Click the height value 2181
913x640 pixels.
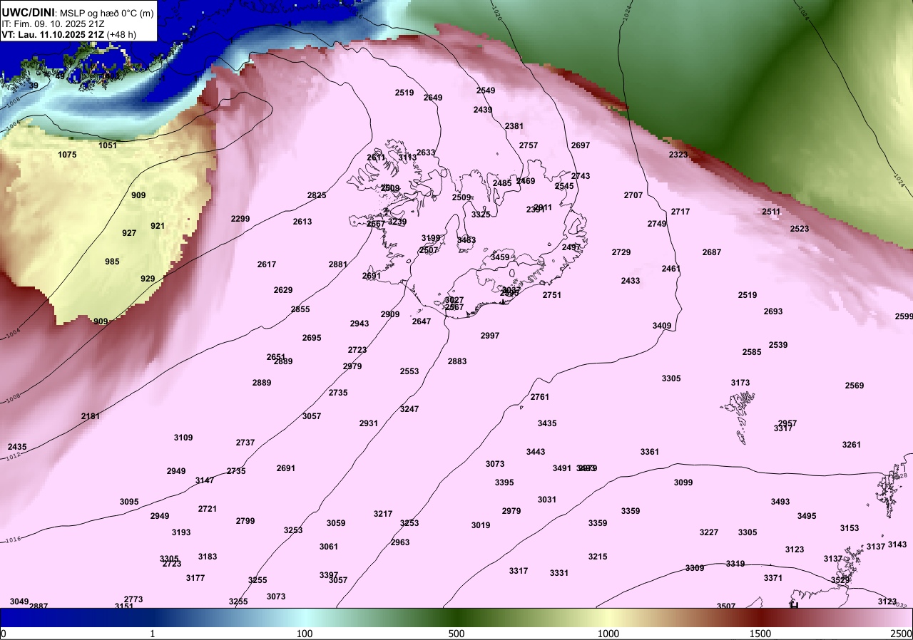click(x=91, y=416)
